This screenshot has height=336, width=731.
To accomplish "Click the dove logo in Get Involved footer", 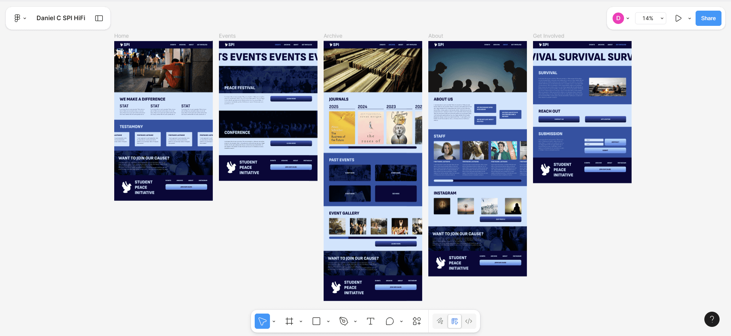I will tap(545, 170).
